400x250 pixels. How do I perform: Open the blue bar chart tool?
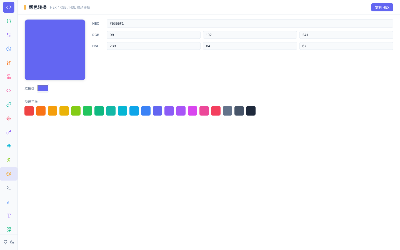9,202
